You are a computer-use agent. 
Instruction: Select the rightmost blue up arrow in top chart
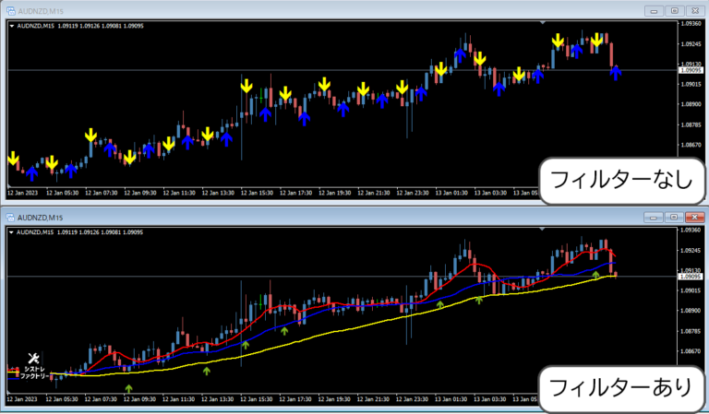click(616, 73)
